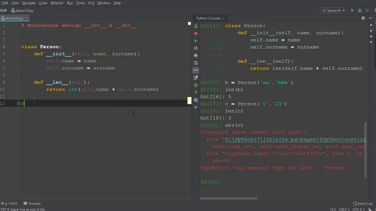Click 'self.surname = surname' in the editor
This screenshot has width=376, height=211.
80,68
